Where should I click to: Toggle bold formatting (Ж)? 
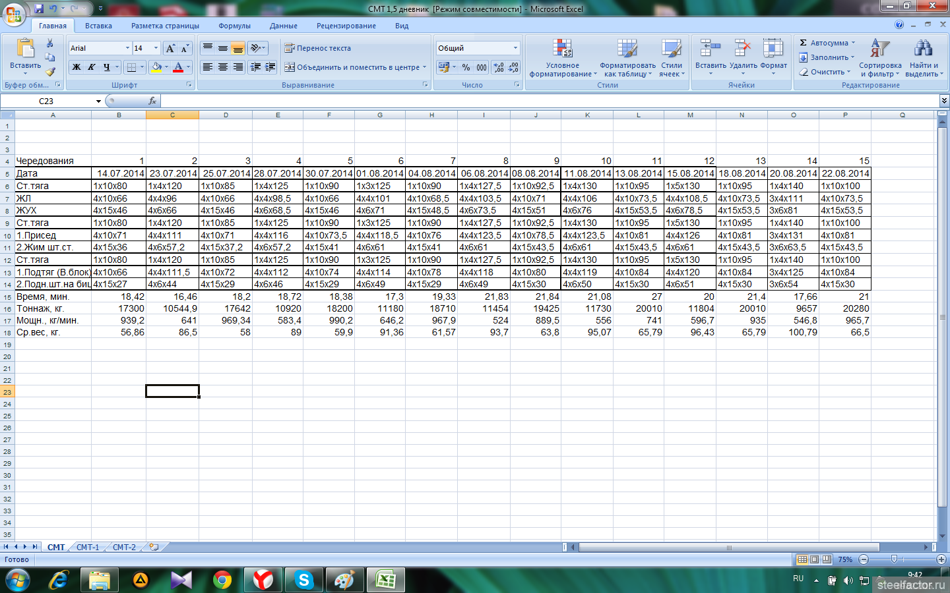77,67
